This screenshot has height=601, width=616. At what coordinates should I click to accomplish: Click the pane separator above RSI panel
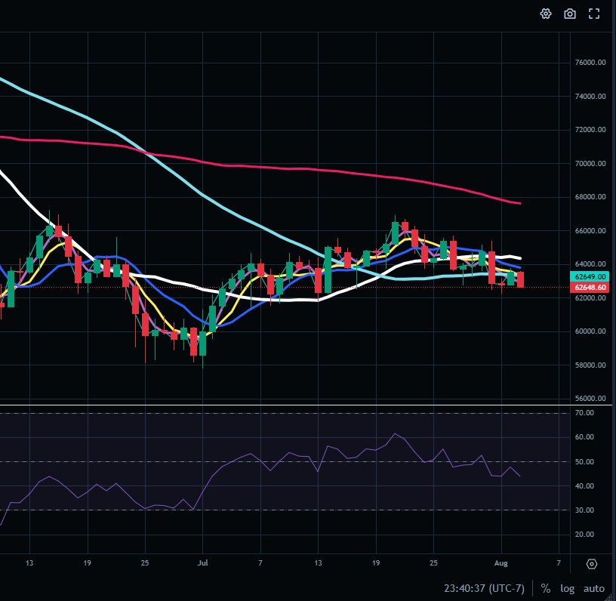point(306,405)
